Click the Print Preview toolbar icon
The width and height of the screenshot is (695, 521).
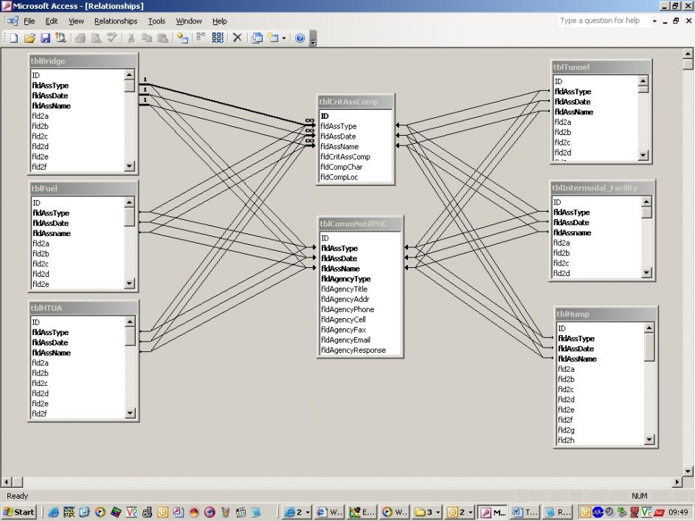96,38
